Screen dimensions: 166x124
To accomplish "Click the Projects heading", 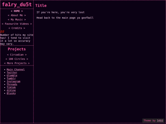I will [17, 49].
